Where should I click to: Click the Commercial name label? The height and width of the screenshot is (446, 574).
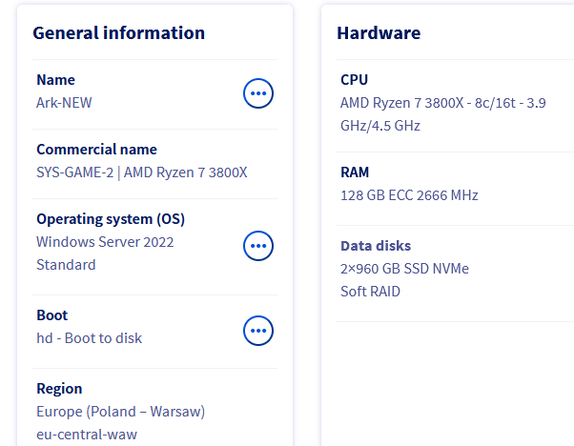click(x=96, y=150)
